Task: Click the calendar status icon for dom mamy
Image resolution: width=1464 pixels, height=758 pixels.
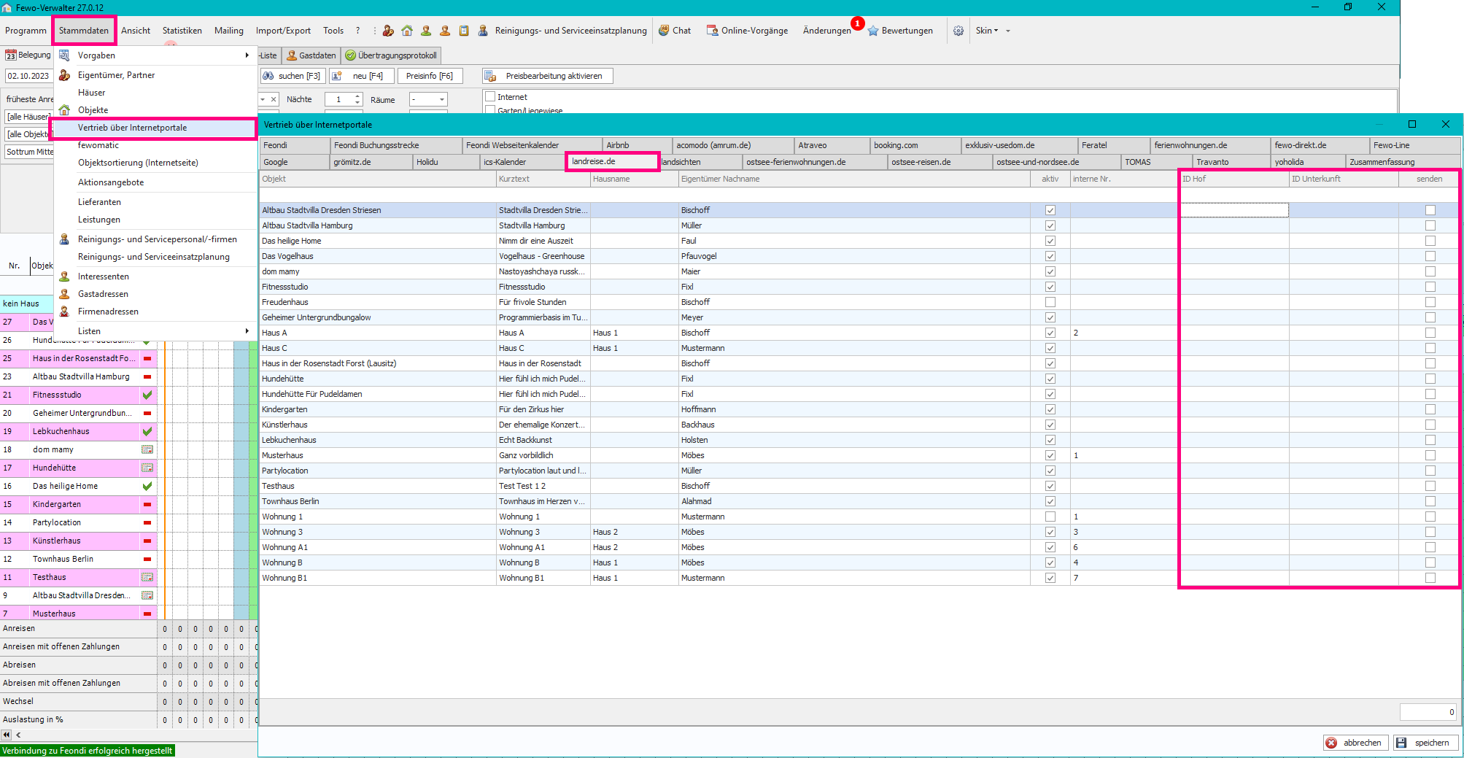Action: pos(147,449)
